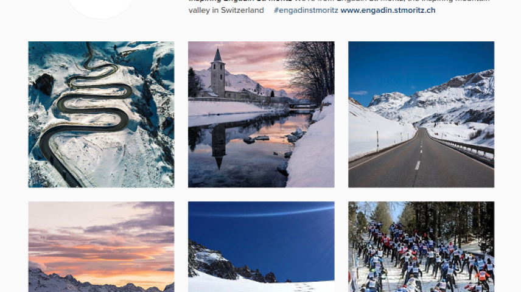Click the purple clouds in the sunset photo
The height and width of the screenshot is (292, 521).
(x=133, y=226)
